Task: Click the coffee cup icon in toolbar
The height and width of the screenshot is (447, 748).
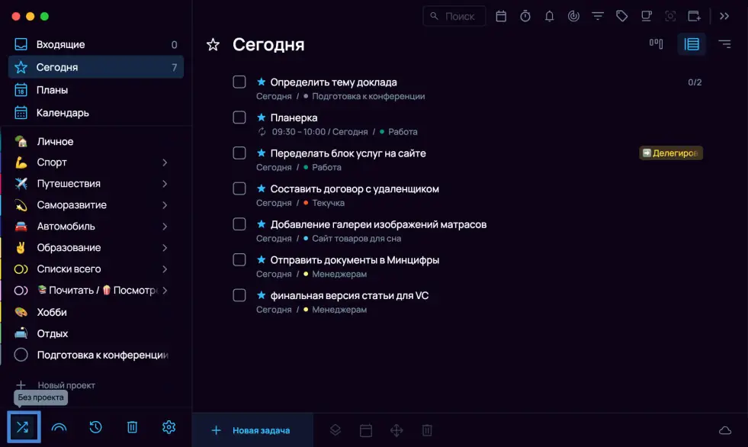Action: 646,16
